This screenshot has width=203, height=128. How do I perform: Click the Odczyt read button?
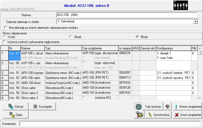click(x=16, y=107)
